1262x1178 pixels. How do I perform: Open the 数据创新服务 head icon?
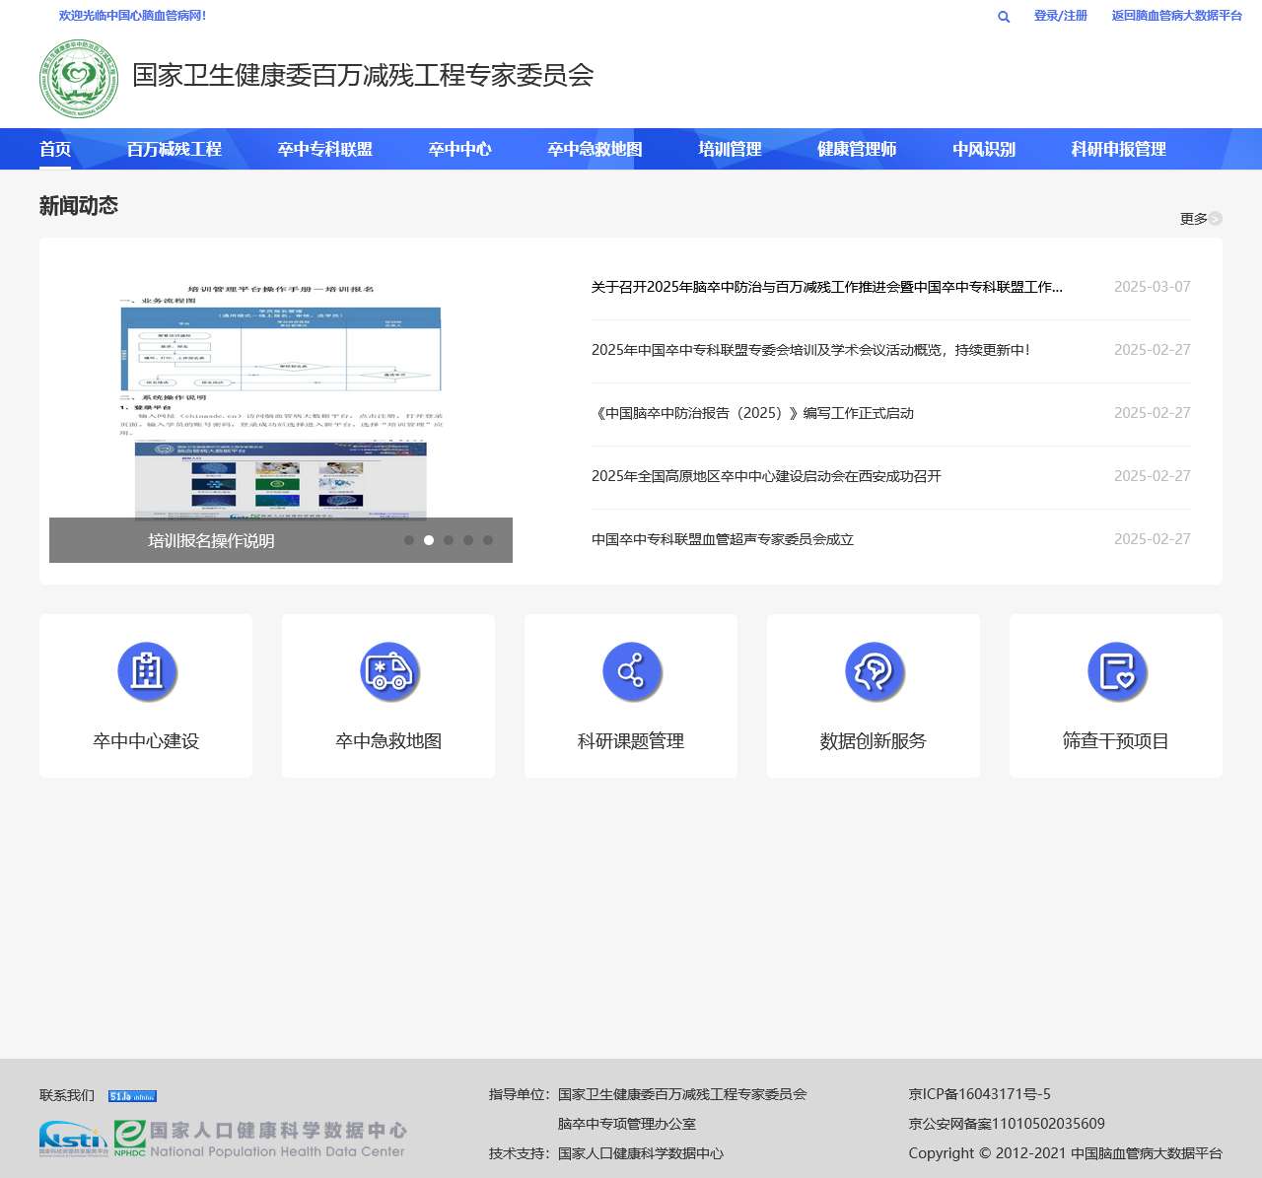[875, 671]
